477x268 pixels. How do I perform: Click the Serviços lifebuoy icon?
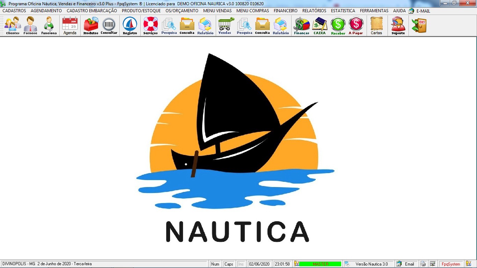click(x=151, y=26)
